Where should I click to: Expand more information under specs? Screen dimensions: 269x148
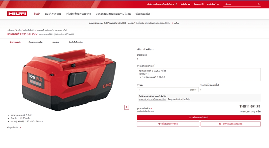[x=14, y=128]
